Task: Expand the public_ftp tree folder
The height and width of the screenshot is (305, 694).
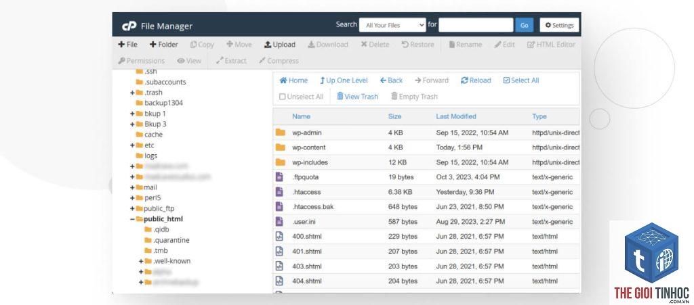Action: pyautogui.click(x=132, y=208)
